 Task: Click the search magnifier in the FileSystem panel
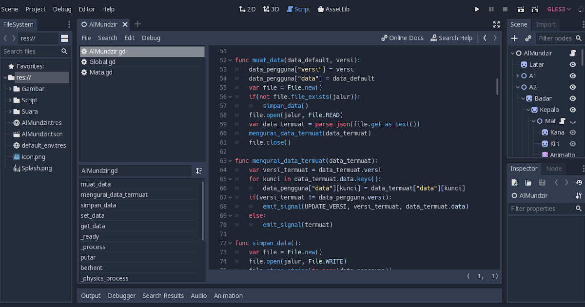(x=64, y=51)
